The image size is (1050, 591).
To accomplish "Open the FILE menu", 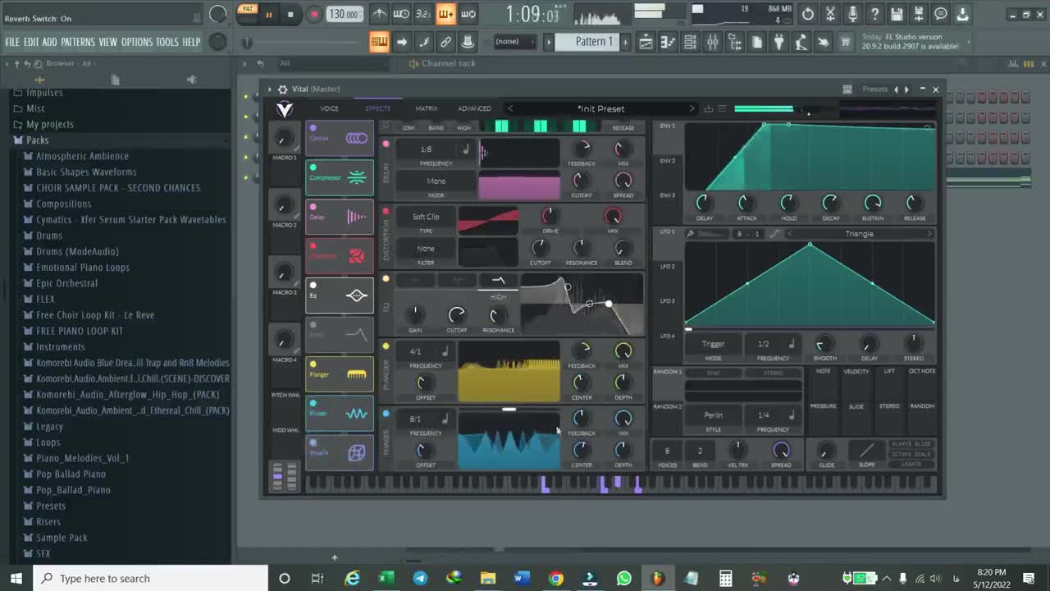I will [x=12, y=42].
